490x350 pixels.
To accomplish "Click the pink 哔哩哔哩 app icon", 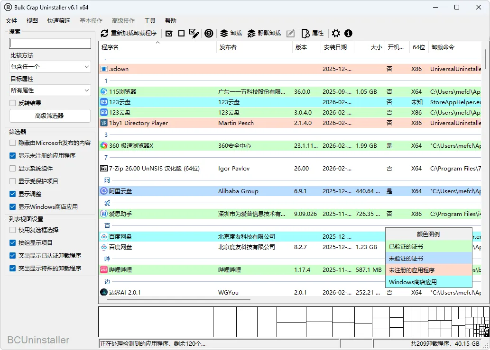I will click(x=104, y=270).
